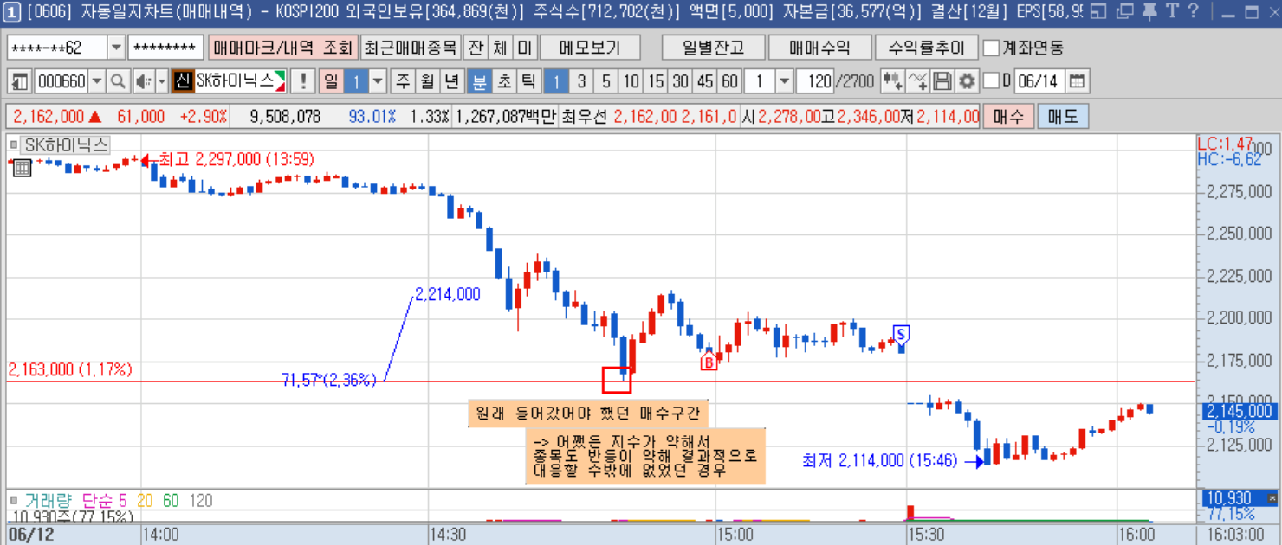Click the grid table icon under chart title

pos(23,168)
